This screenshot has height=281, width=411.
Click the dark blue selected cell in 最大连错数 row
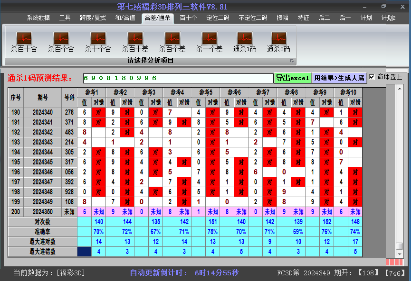[85, 252]
